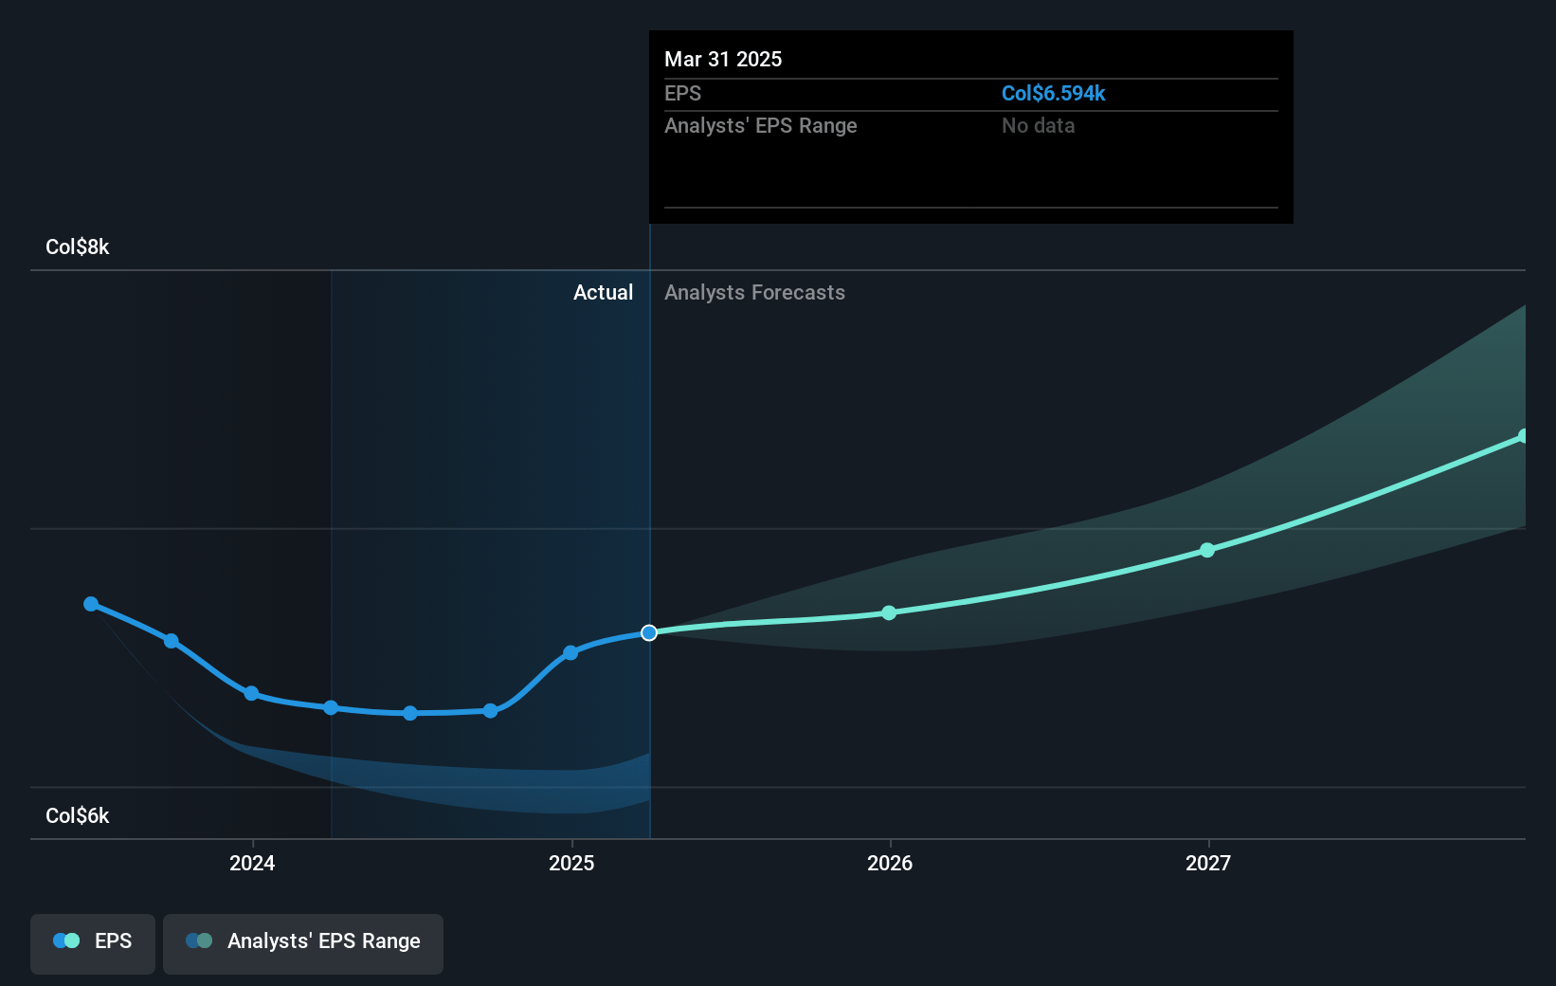The height and width of the screenshot is (986, 1556).
Task: Select the EPS data point at chart's lowest dip mid-2024
Action: [x=410, y=713]
